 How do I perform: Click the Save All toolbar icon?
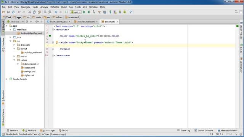click(8, 12)
